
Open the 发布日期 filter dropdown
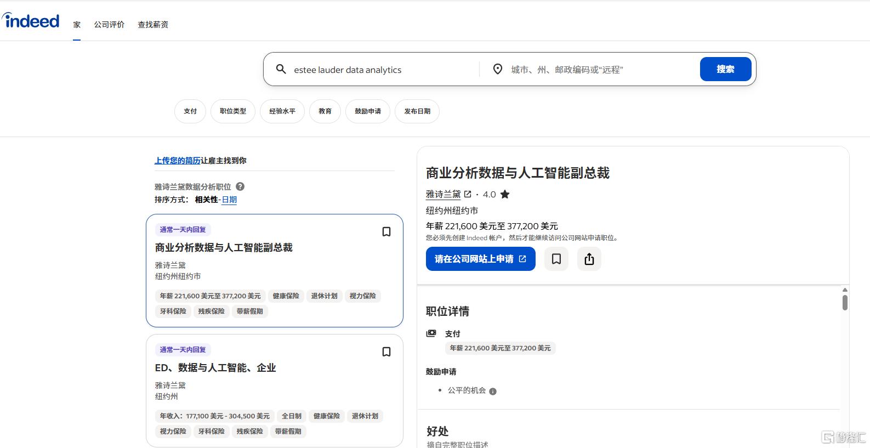tap(417, 111)
